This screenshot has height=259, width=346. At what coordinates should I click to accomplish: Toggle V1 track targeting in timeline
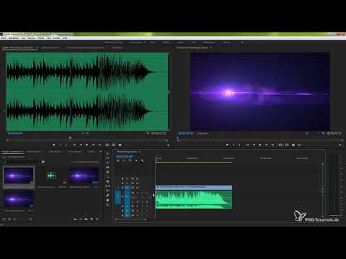click(128, 188)
